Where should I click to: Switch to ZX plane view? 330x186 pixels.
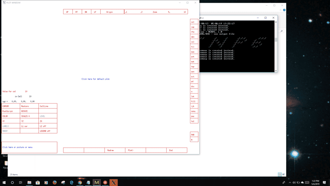pyautogui.click(x=48, y=121)
